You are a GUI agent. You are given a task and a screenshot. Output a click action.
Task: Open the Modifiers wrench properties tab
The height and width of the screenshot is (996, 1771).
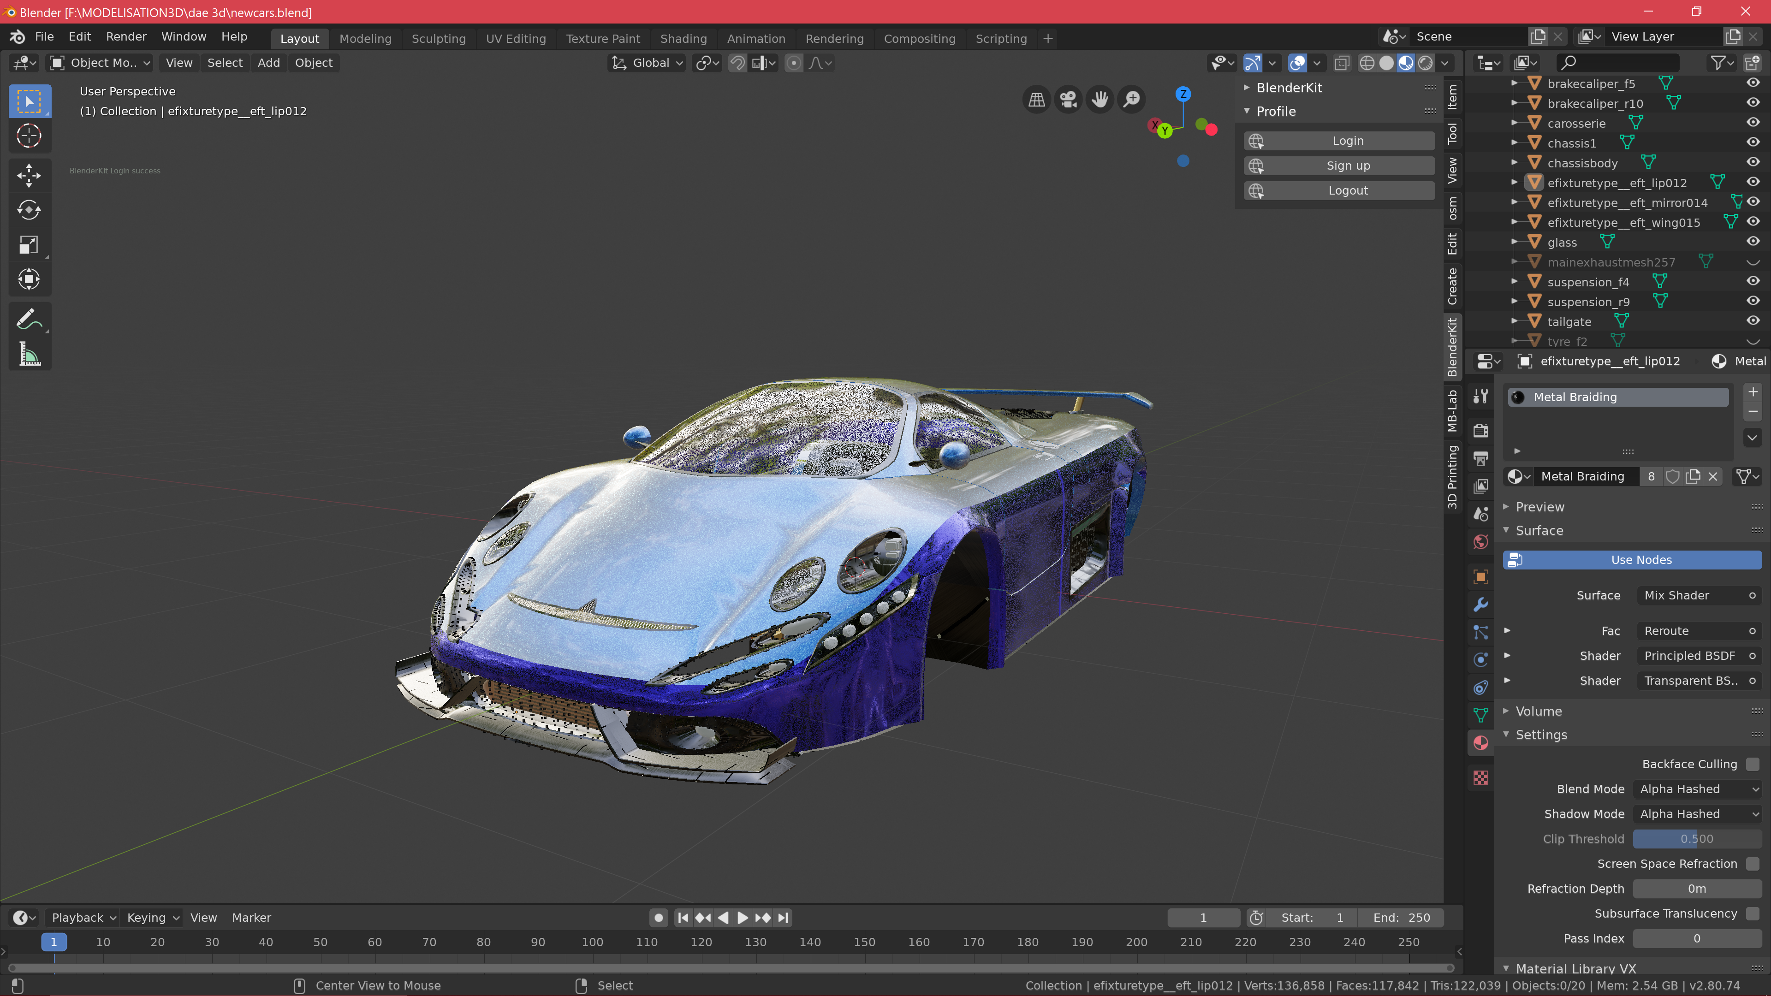(1481, 604)
